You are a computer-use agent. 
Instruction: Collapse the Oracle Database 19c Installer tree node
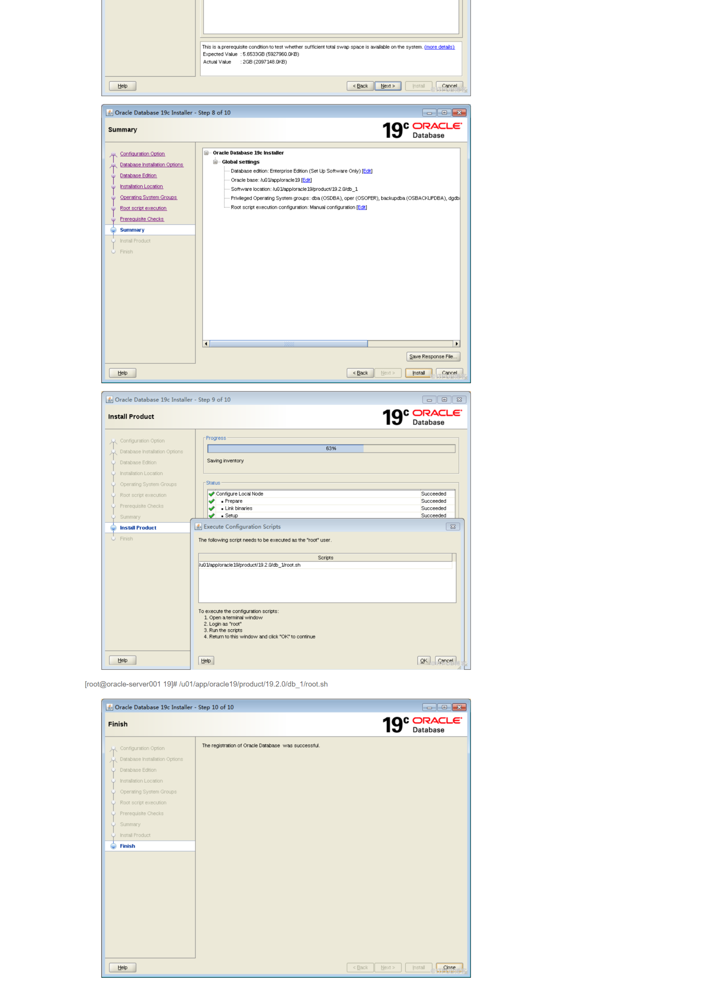point(206,153)
